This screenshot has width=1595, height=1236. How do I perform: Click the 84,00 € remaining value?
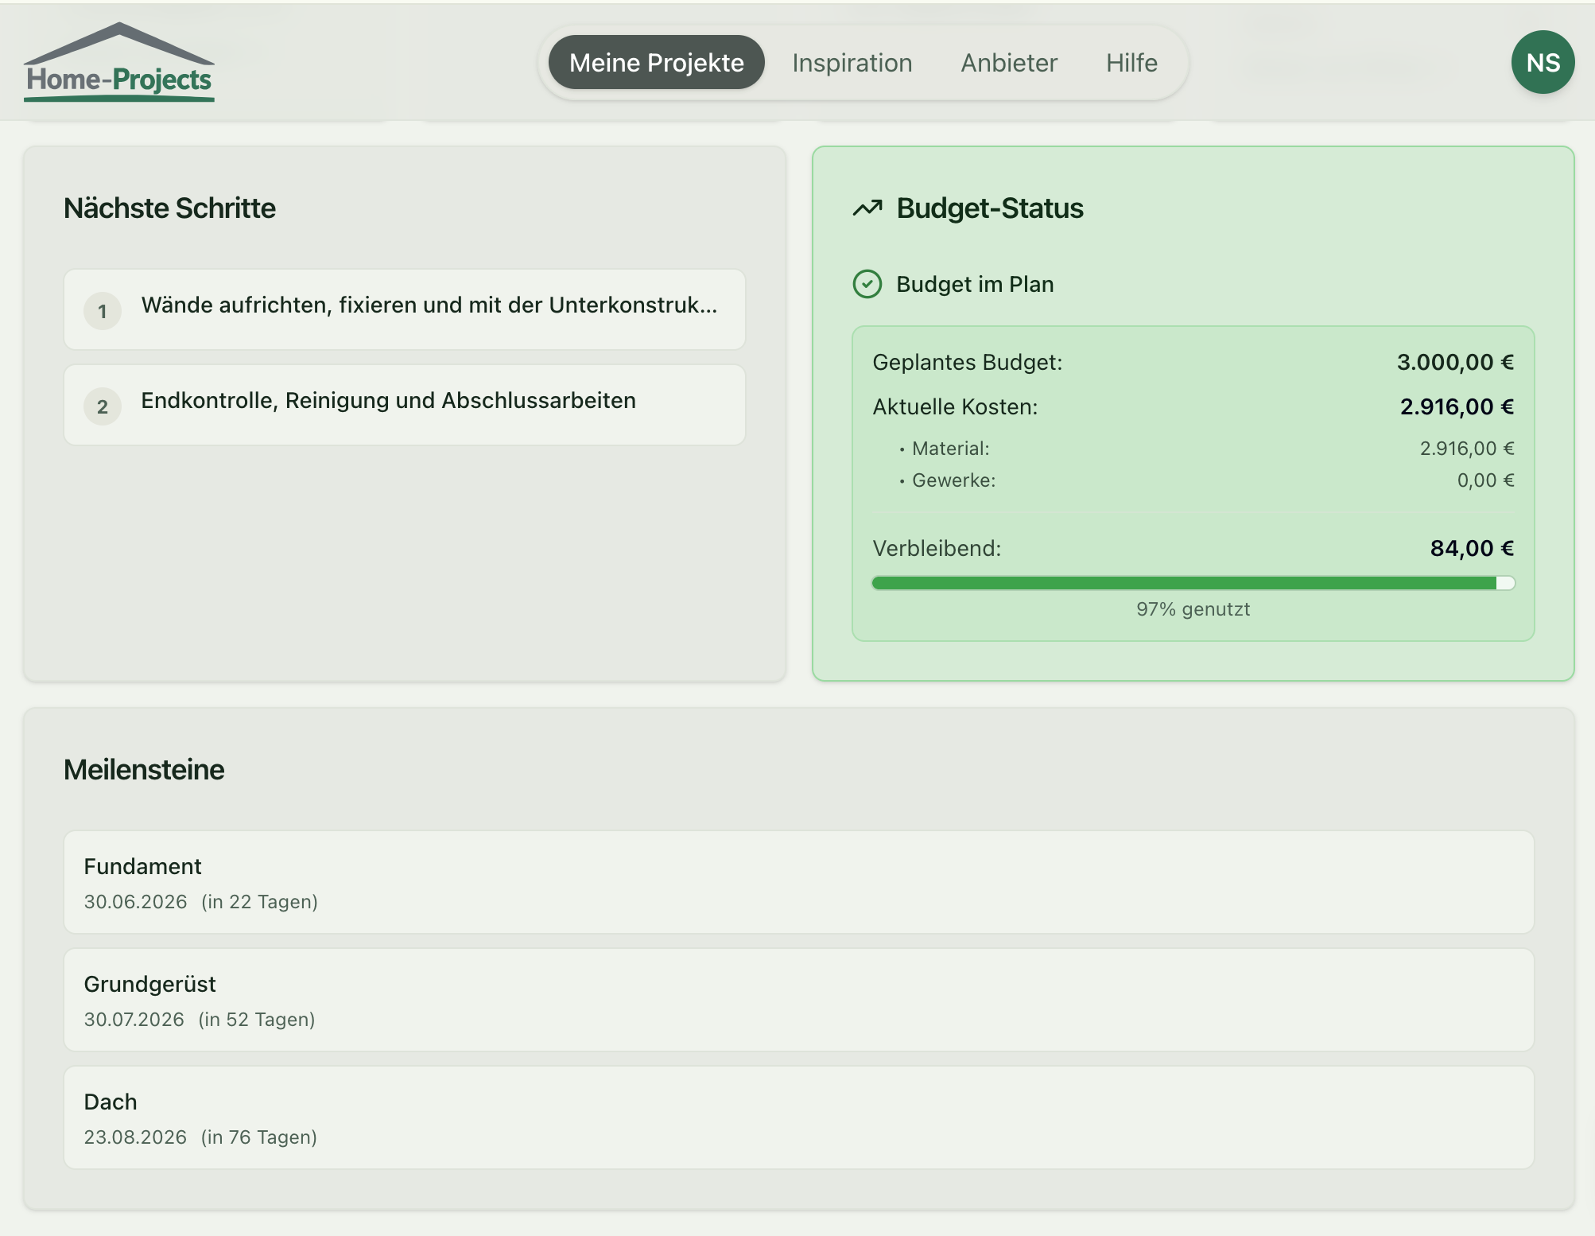tap(1472, 548)
